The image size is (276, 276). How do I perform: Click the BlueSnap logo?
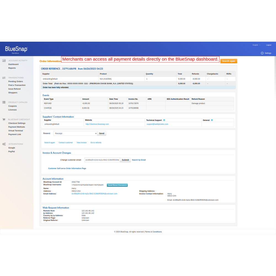click(x=16, y=49)
